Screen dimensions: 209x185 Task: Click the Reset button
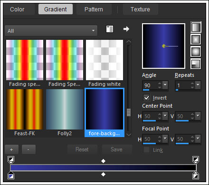point(82,149)
